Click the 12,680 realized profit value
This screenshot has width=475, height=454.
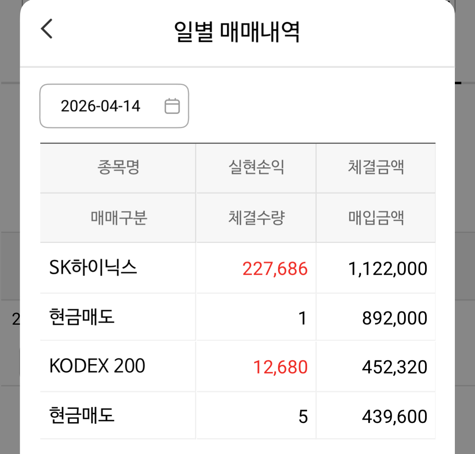(280, 367)
